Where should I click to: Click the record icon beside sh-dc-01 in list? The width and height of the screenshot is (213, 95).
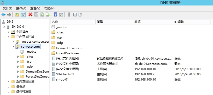point(53,79)
